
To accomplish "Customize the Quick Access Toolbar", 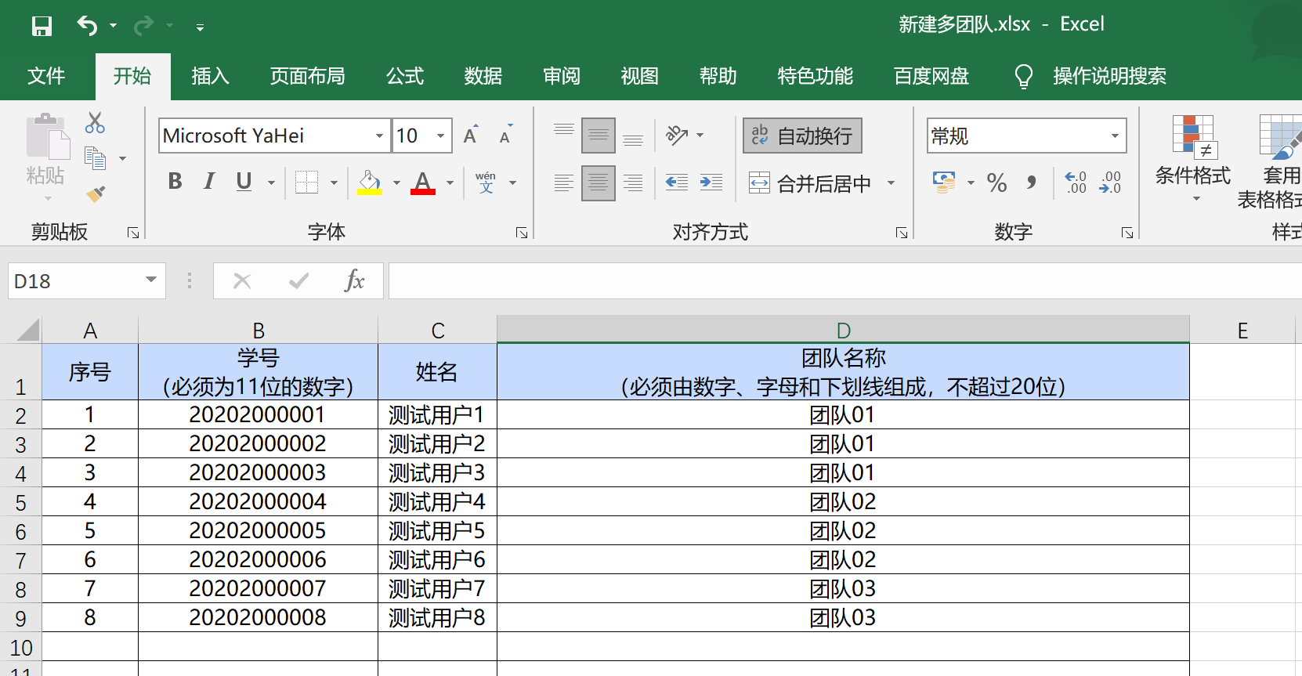I will click(200, 27).
